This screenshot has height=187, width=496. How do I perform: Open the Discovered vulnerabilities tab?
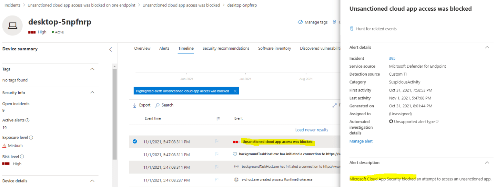[x=320, y=48]
